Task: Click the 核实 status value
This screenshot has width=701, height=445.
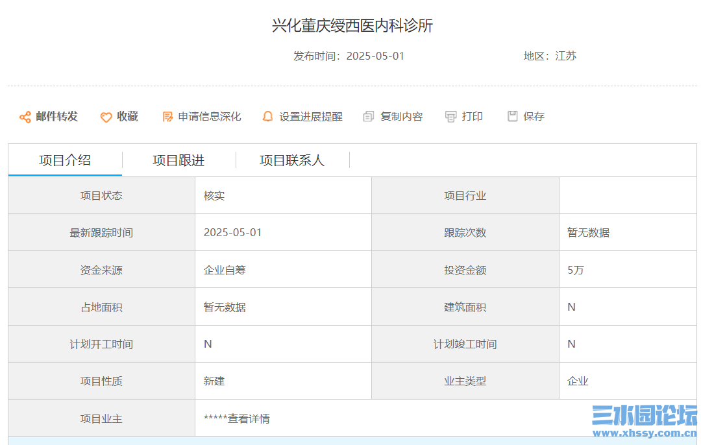Action: [x=214, y=196]
